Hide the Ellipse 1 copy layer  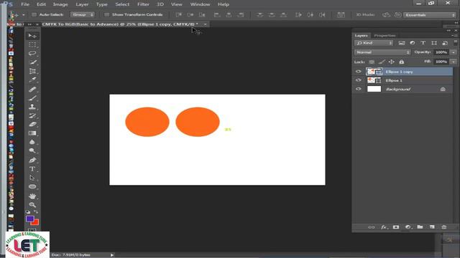point(358,72)
